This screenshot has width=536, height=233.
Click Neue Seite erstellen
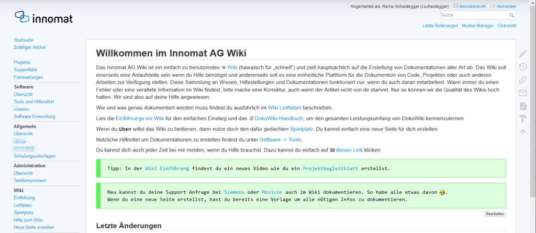(x=34, y=227)
